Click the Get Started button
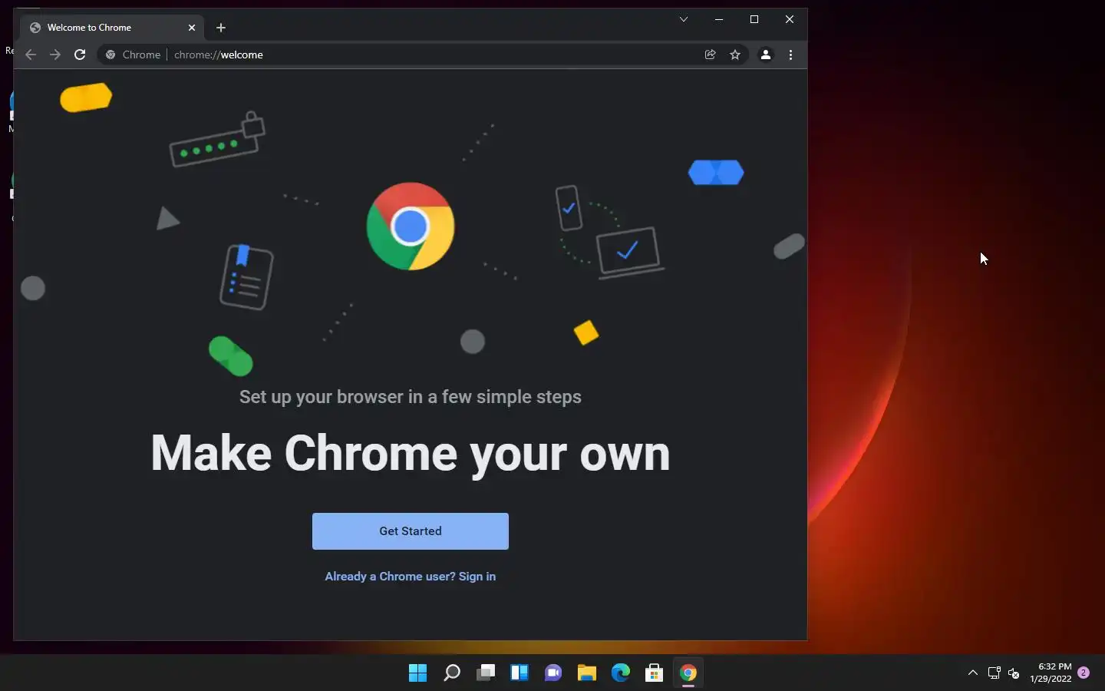This screenshot has width=1105, height=691. [x=410, y=531]
